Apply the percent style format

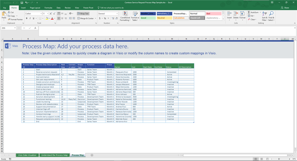(105, 18)
